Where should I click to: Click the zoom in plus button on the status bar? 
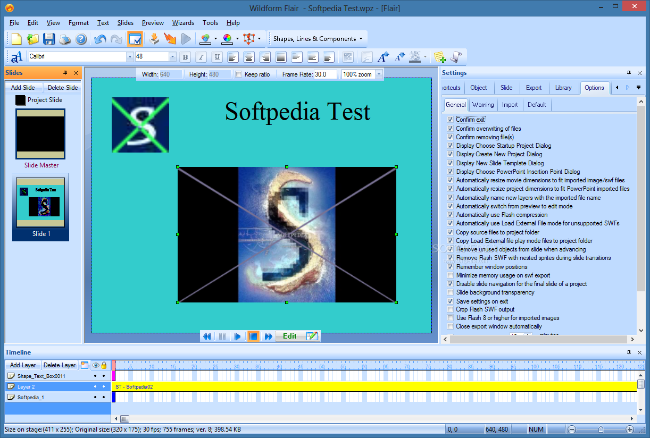point(630,429)
